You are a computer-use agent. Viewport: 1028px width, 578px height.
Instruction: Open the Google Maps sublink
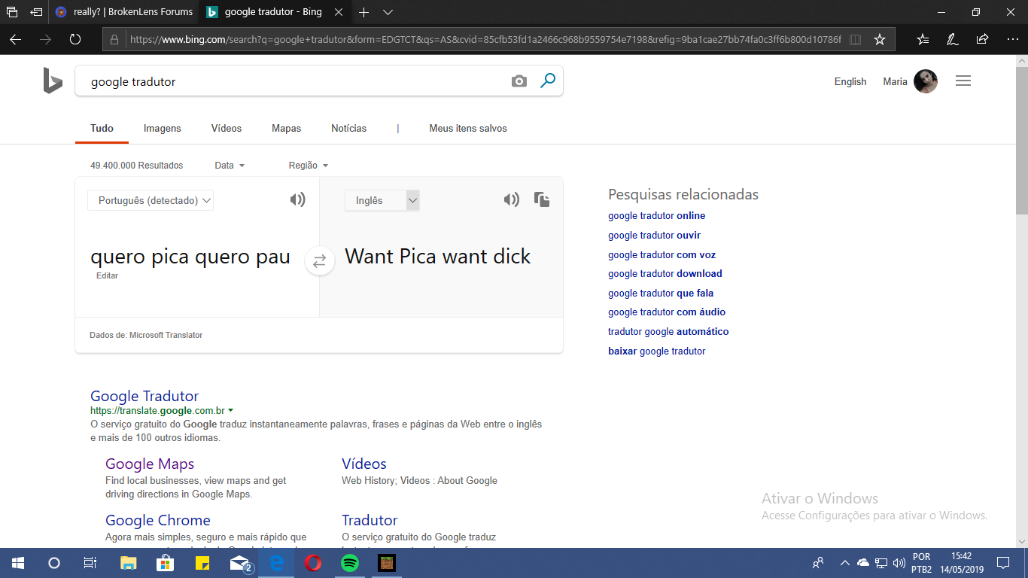(150, 464)
